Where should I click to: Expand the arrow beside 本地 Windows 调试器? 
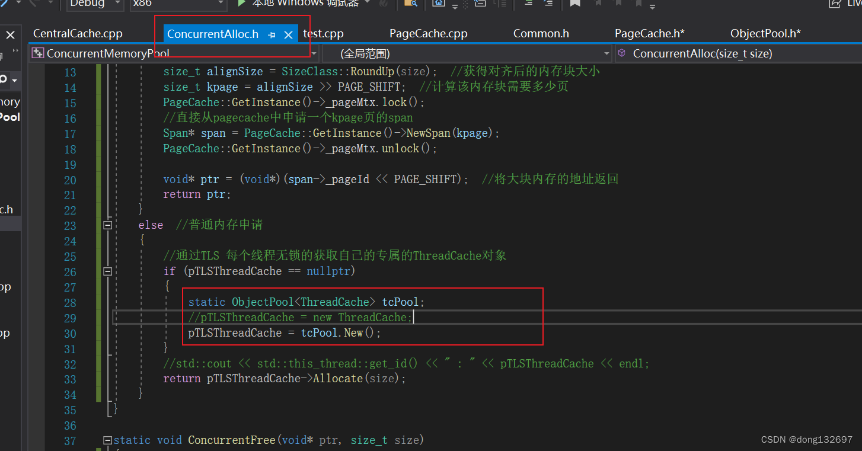(368, 3)
